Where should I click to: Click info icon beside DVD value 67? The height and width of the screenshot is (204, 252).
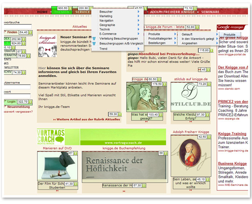[75, 153]
